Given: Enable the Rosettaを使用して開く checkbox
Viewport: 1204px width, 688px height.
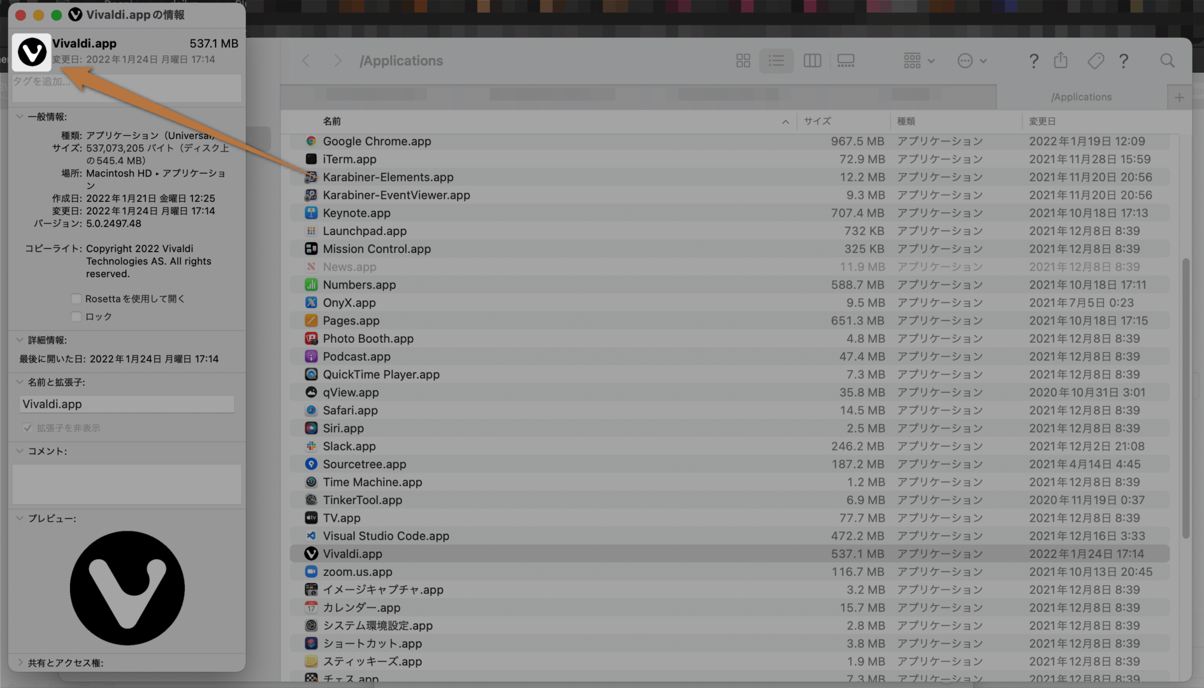Looking at the screenshot, I should (76, 299).
